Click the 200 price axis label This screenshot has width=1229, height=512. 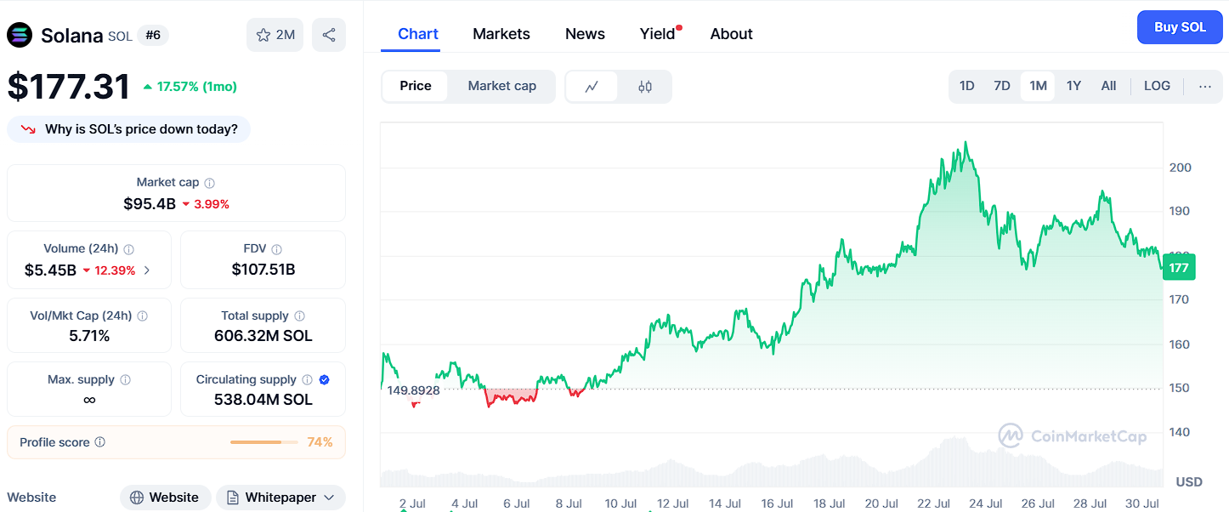[x=1181, y=168]
